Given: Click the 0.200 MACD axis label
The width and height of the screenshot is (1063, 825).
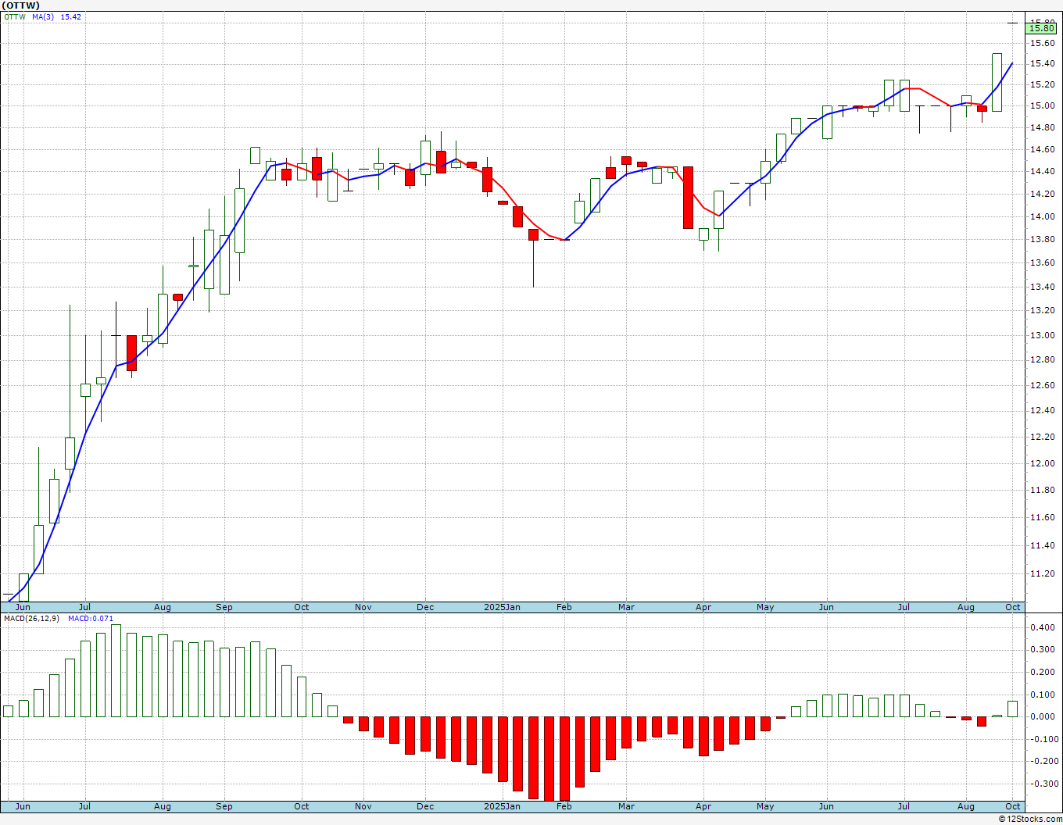Looking at the screenshot, I should coord(1042,672).
